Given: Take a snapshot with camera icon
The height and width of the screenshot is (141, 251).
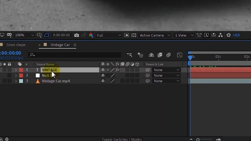Looking at the screenshot, I should (x=76, y=35).
